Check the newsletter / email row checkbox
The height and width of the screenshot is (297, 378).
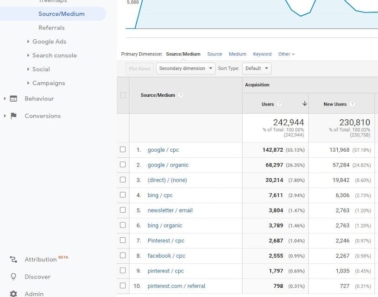(123, 210)
